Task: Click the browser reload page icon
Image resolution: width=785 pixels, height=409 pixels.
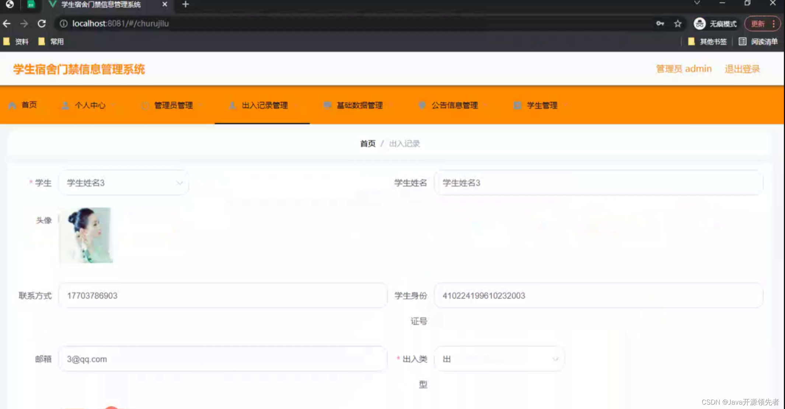Action: coord(42,24)
